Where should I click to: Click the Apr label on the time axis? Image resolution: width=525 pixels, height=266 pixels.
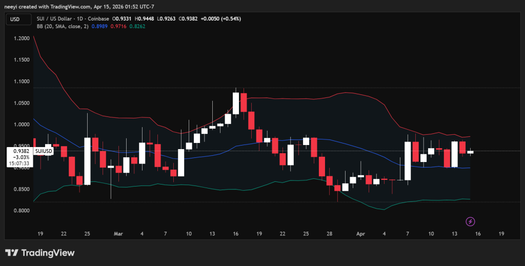coord(360,234)
